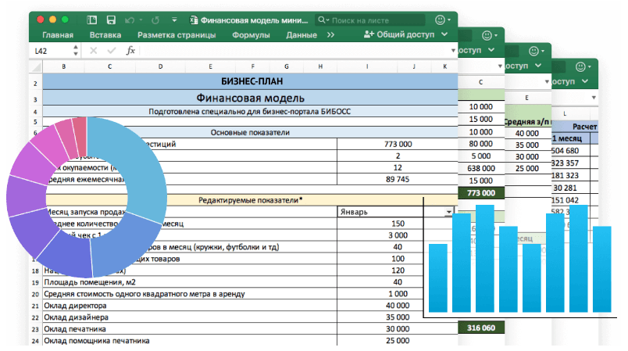Click the Финансовая модель heading cell
This screenshot has height=351, width=628.
(x=250, y=98)
